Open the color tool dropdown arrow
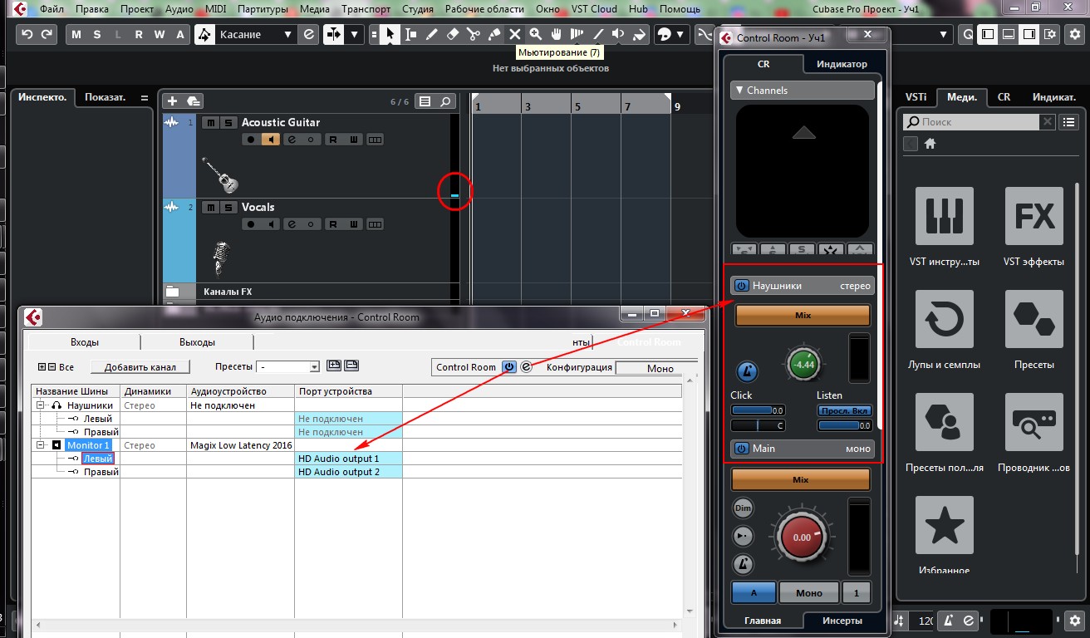This screenshot has width=1090, height=638. click(x=679, y=34)
